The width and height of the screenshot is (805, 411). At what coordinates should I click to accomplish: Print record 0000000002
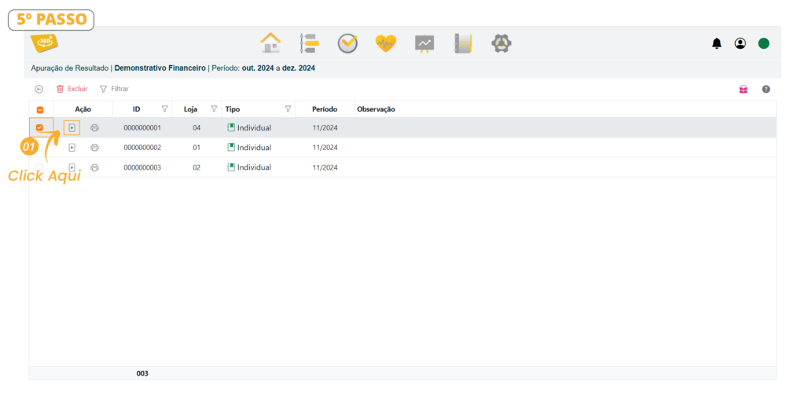click(x=94, y=148)
